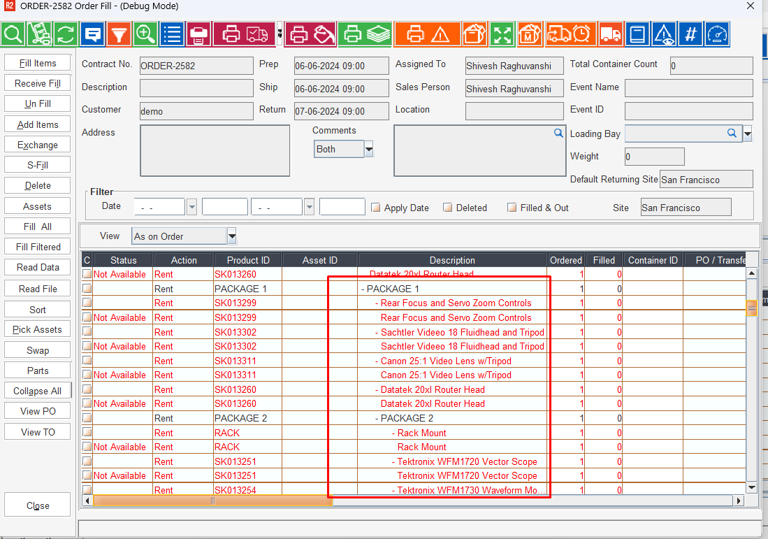
Task: Click the Product ID column header
Action: [247, 260]
